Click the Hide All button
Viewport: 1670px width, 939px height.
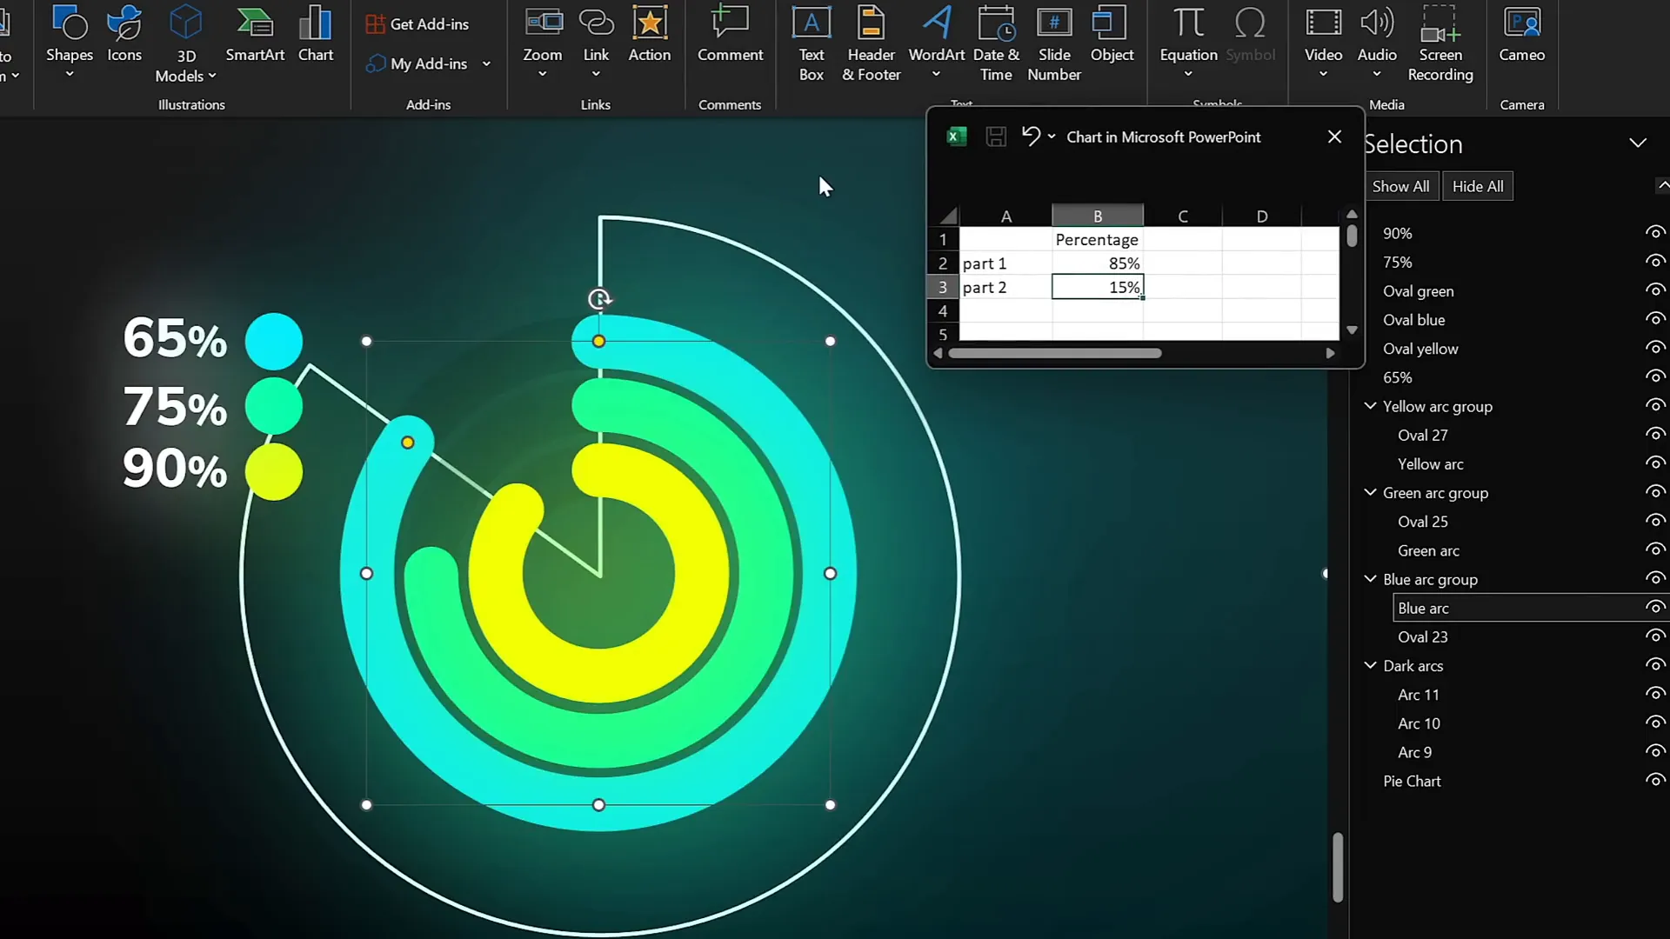pos(1477,185)
